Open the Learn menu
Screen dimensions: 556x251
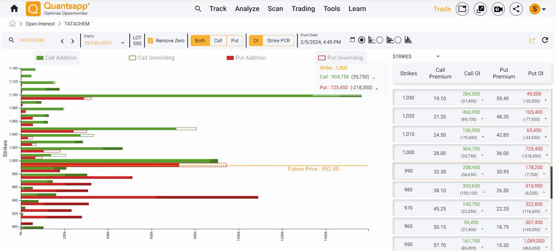pos(357,9)
